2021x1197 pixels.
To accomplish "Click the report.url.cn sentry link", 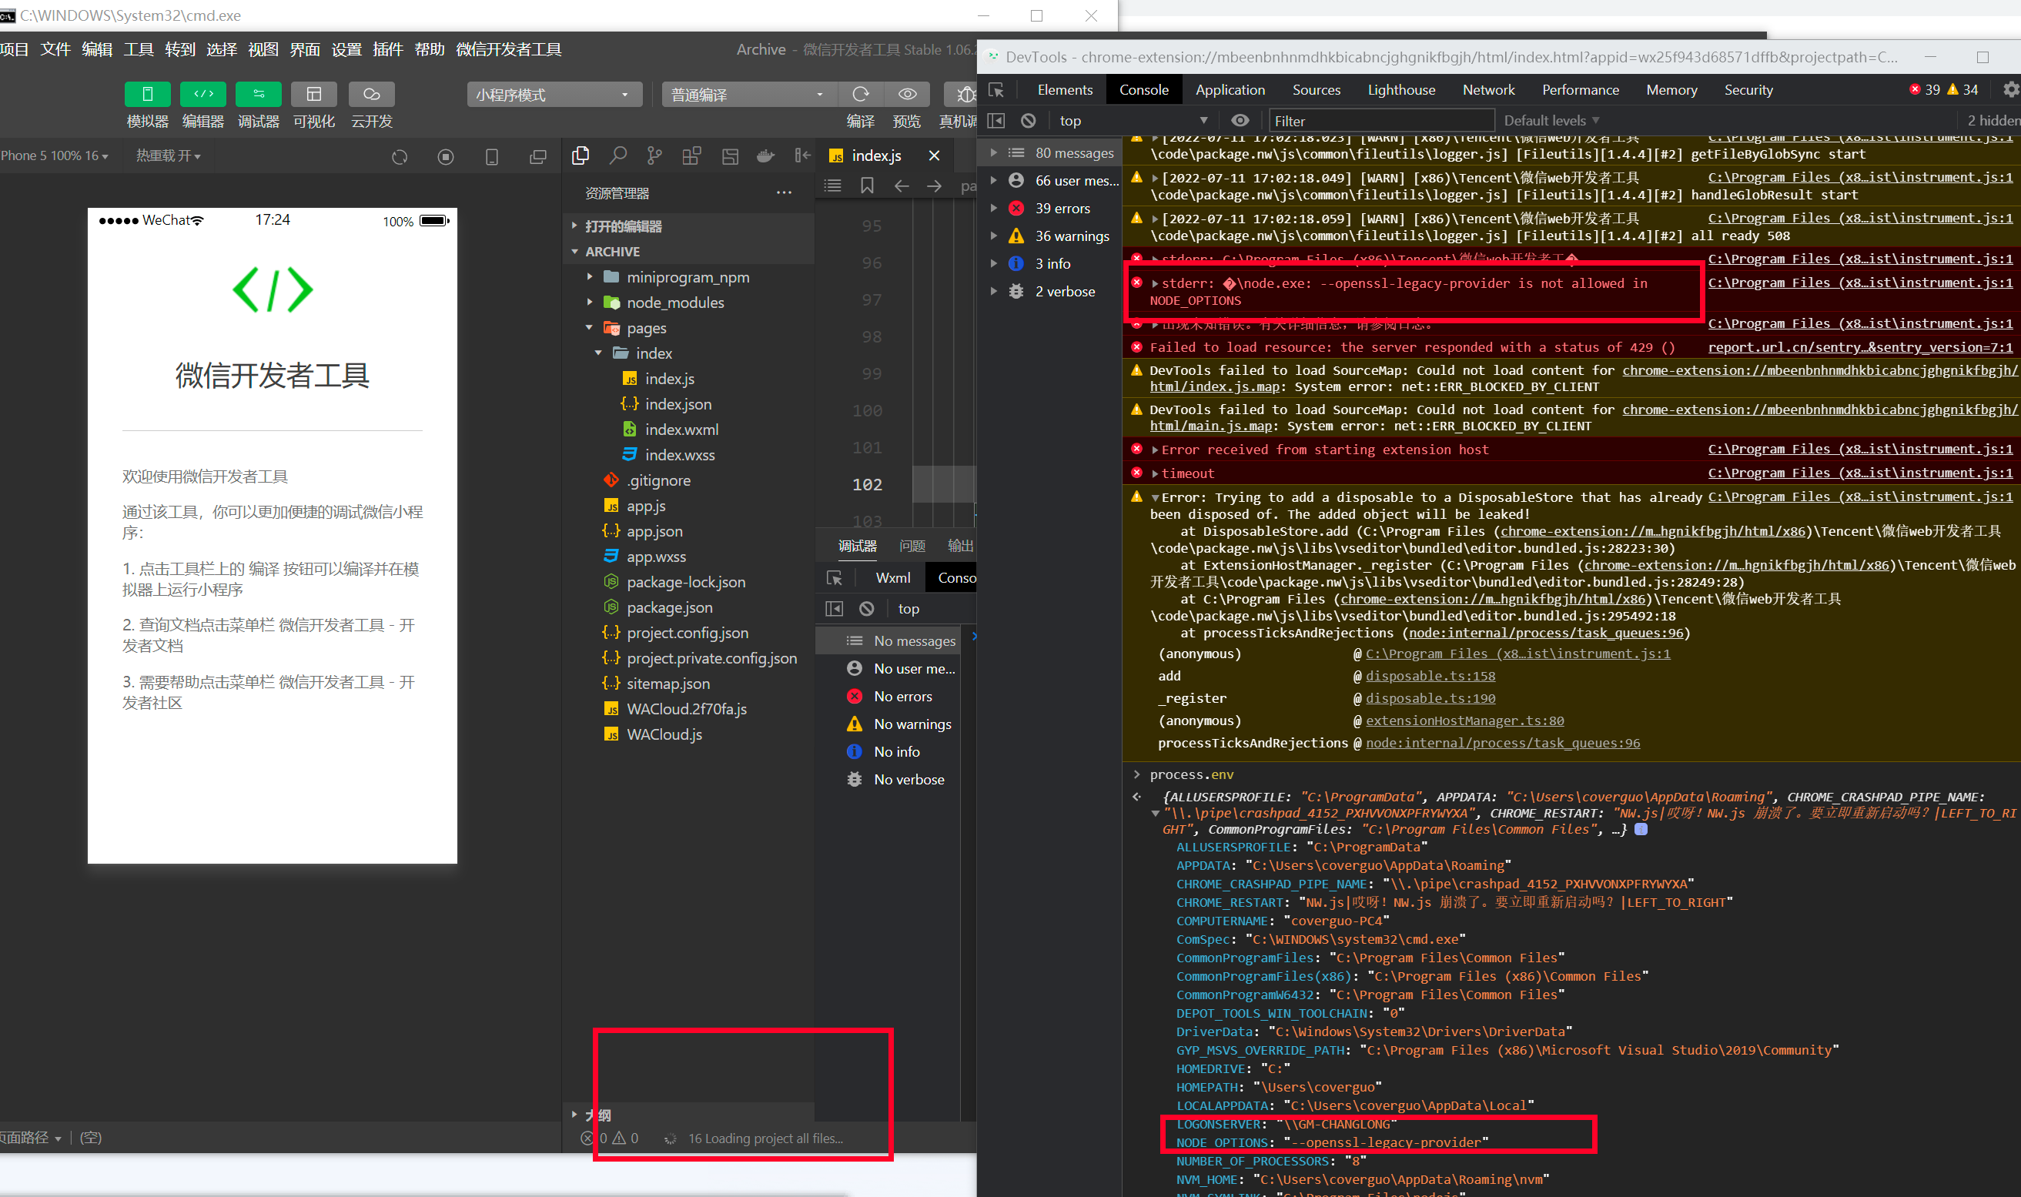I will point(1859,348).
